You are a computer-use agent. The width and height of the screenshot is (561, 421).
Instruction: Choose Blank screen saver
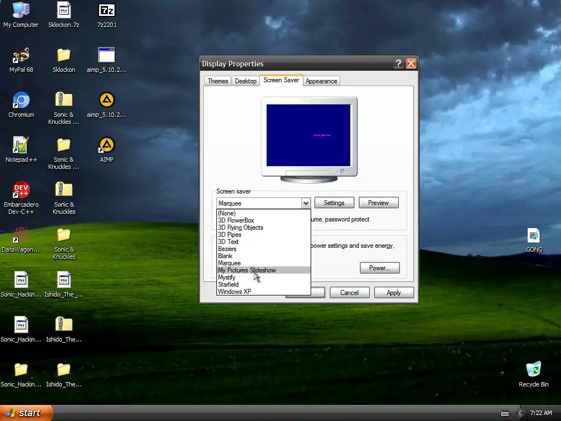(264, 256)
